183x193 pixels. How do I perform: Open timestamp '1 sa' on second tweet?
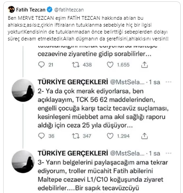click(x=155, y=82)
